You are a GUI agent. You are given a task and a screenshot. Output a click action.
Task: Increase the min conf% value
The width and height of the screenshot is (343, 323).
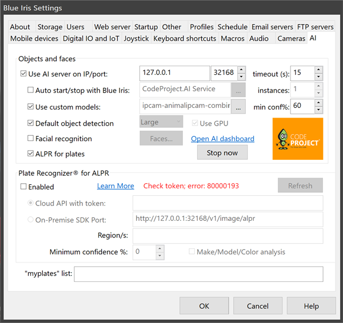(x=318, y=103)
